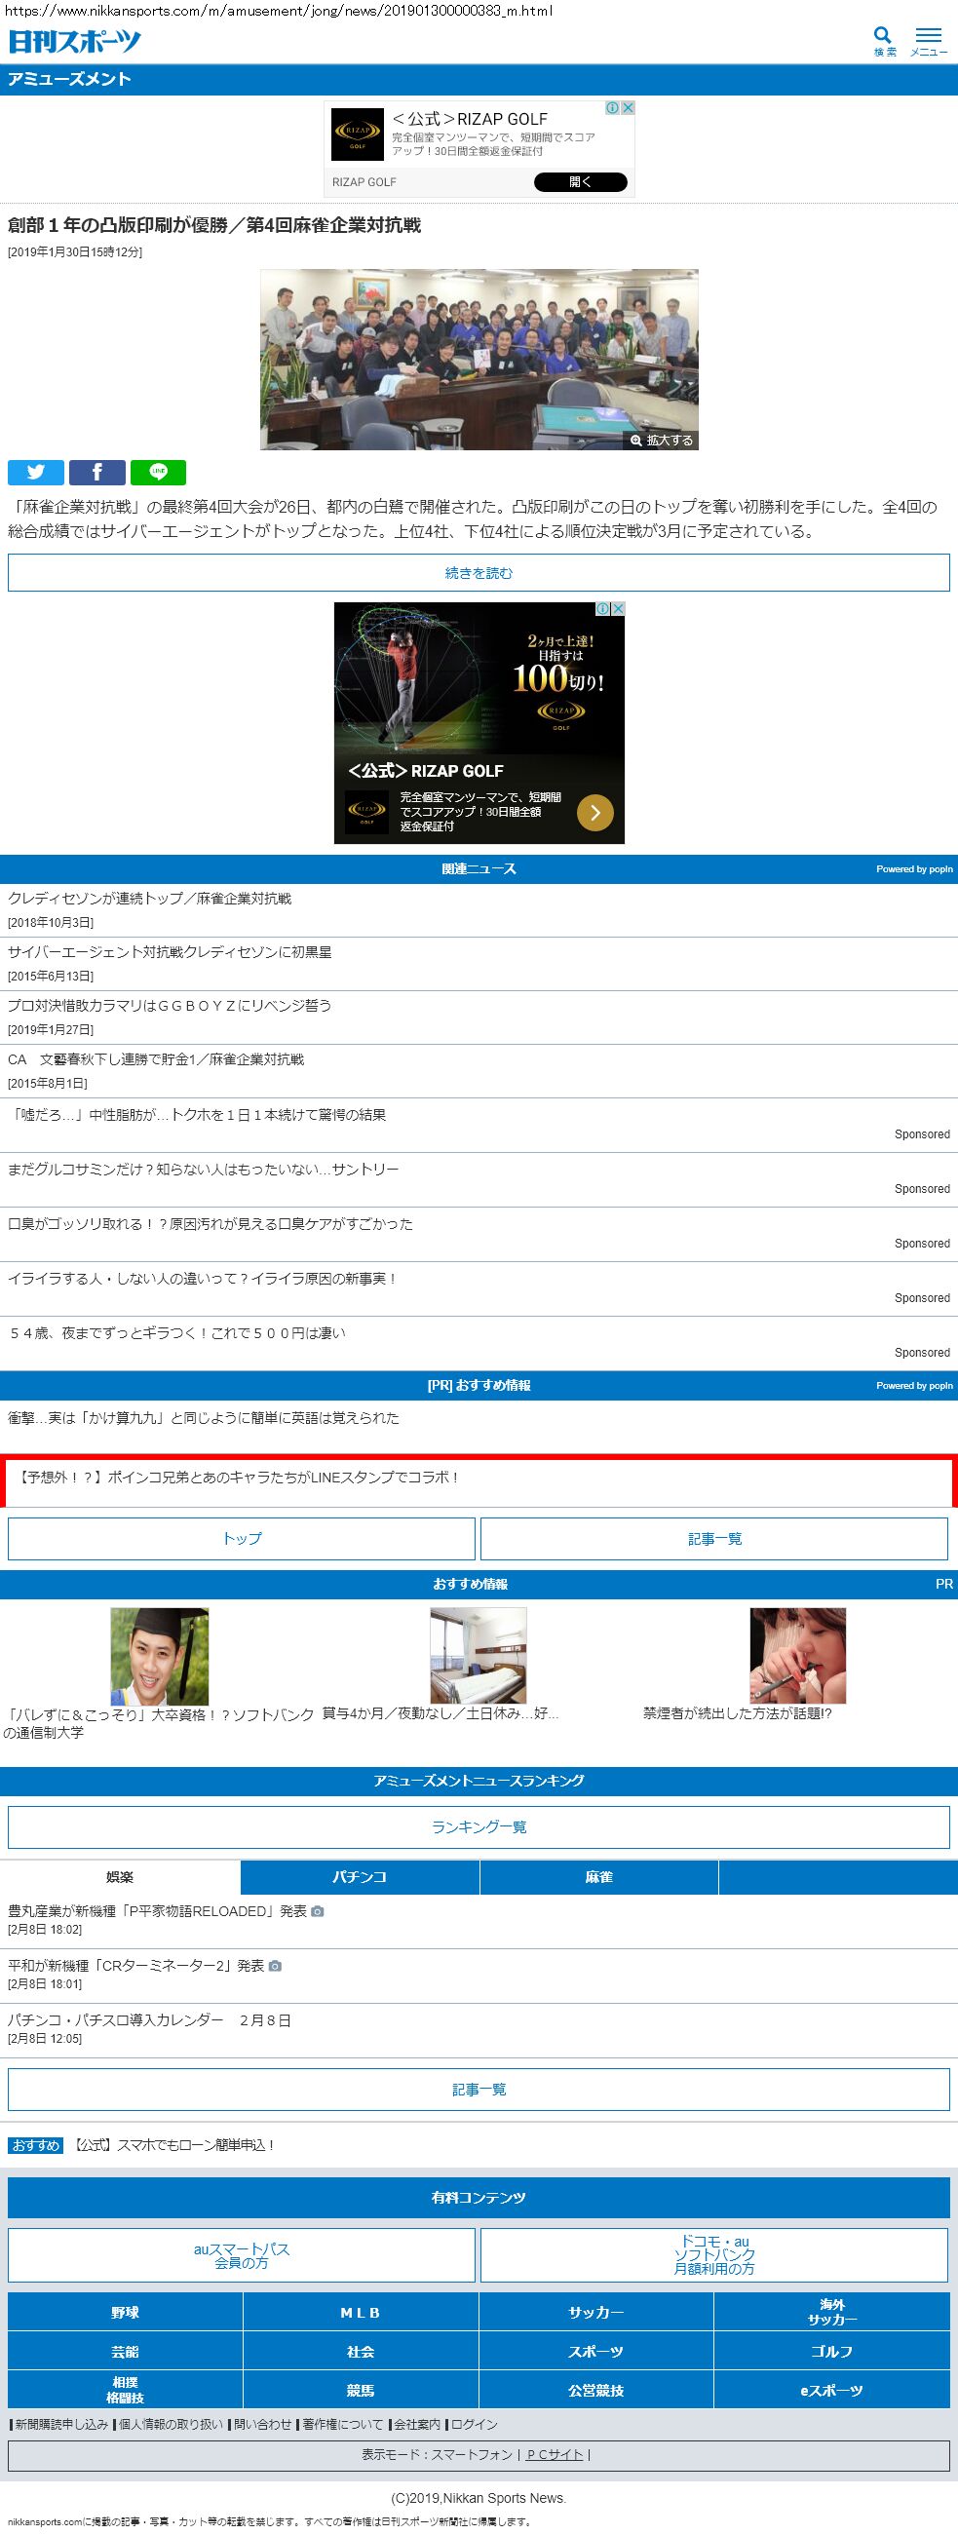Click the Nikkan Sports logo
Image resolution: width=958 pixels, height=2535 pixels.
(75, 41)
